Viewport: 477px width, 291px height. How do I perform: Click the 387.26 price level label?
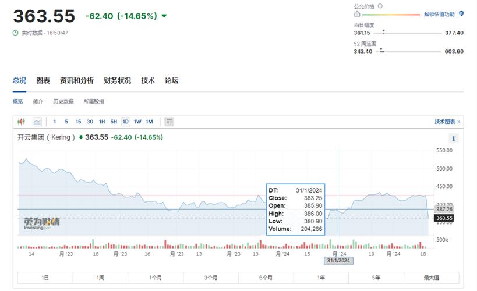[444, 209]
